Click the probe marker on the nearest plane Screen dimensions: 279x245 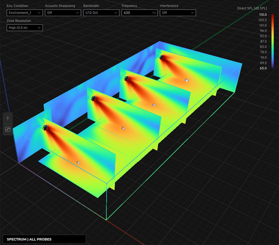[x=78, y=162]
